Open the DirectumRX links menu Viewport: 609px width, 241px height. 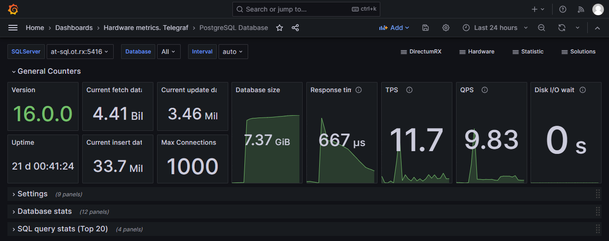point(421,52)
